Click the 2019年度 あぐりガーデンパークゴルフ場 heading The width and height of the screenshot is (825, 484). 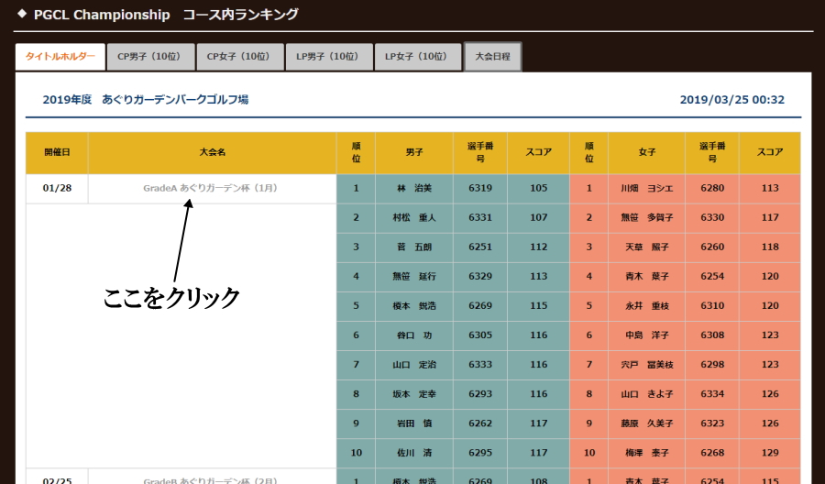145,100
